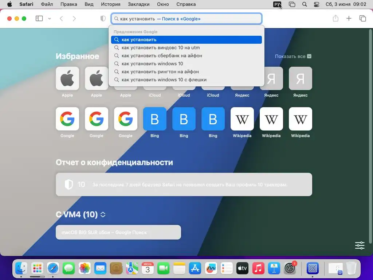Open Reminders from the Dock

click(227, 269)
